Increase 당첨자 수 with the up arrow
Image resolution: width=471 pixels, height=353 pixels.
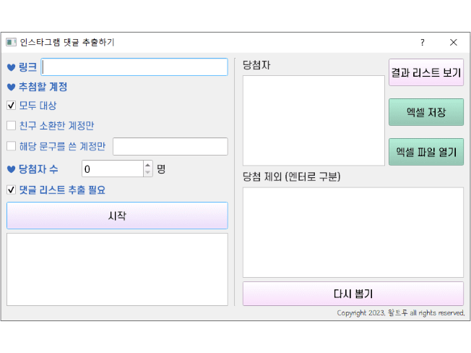[148, 164]
